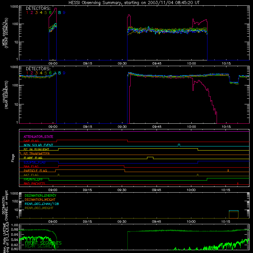The height and width of the screenshot is (253, 253).
Task: Click the 09:15 tick under the front segments plot
Action: coord(88,64)
